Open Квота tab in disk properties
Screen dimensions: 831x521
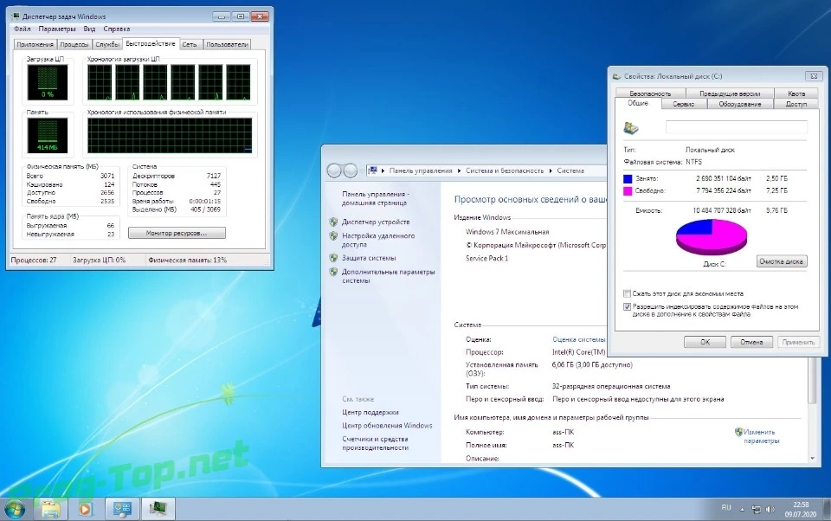tap(796, 93)
